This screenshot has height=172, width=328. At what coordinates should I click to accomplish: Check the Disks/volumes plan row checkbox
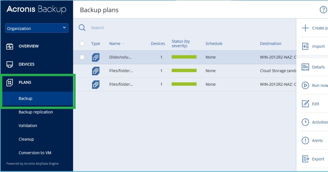82,57
